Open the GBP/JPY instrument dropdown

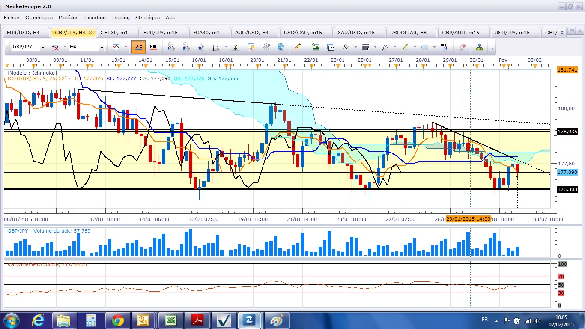pos(43,47)
